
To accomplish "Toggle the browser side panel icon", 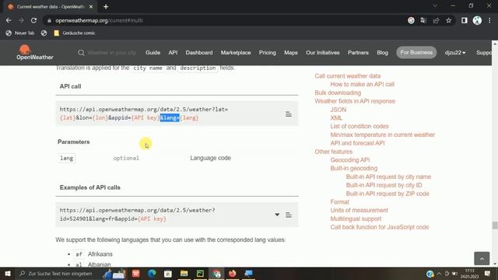I will click(465, 20).
